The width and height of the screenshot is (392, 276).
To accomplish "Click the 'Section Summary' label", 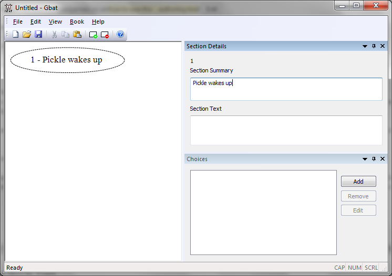I will 211,71.
